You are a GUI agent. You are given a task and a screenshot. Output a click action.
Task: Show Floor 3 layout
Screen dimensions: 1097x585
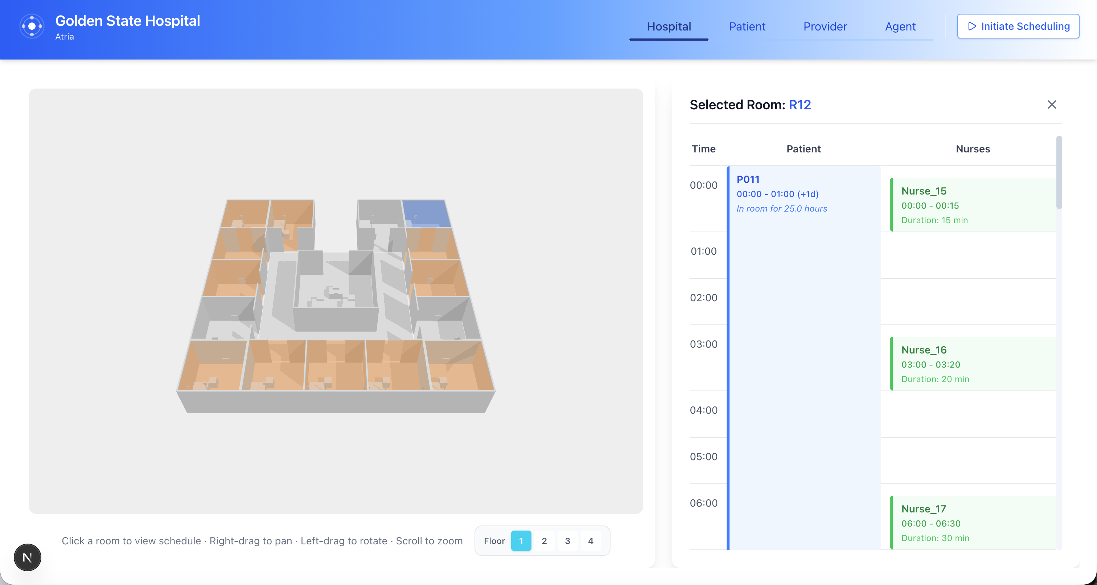(x=567, y=541)
